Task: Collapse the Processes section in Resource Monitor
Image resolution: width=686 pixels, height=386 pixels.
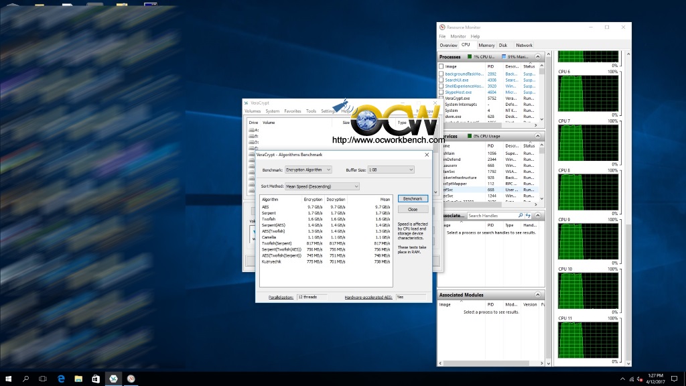Action: point(538,57)
